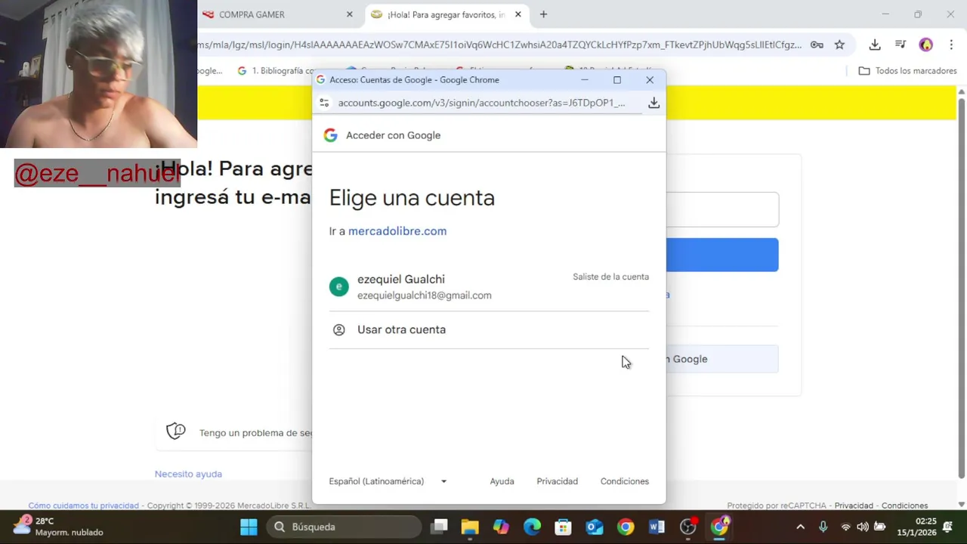Open the Condiciones link in Google popup
967x544 pixels.
tap(624, 481)
